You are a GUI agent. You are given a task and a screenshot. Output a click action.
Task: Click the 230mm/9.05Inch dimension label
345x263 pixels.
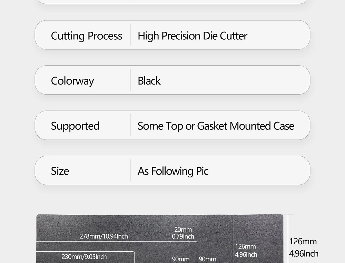[84, 257]
